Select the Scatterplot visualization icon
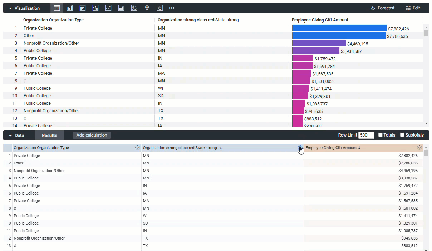The image size is (432, 251). point(95,8)
